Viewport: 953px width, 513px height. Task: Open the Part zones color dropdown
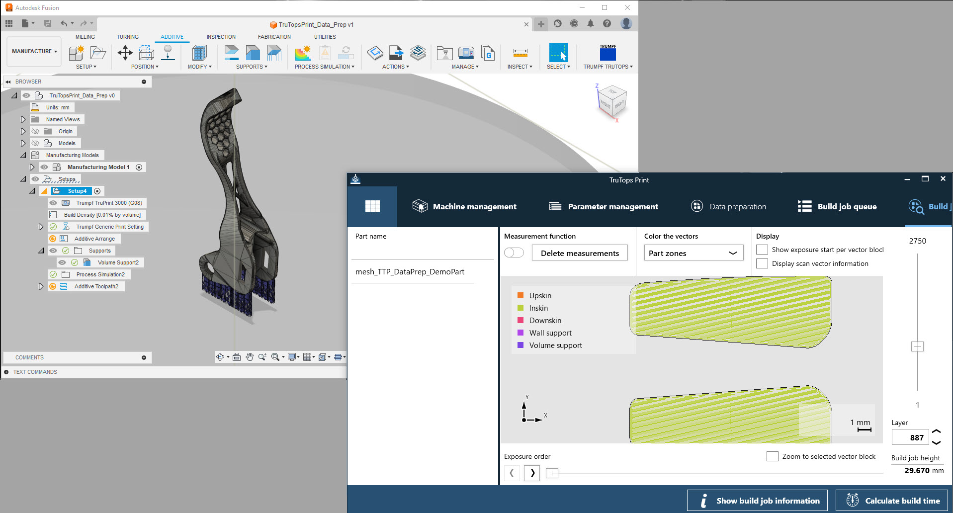click(x=693, y=253)
